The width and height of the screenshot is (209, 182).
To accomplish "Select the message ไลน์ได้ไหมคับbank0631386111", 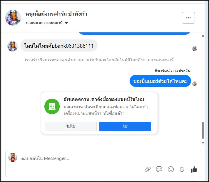I will click(59, 46).
